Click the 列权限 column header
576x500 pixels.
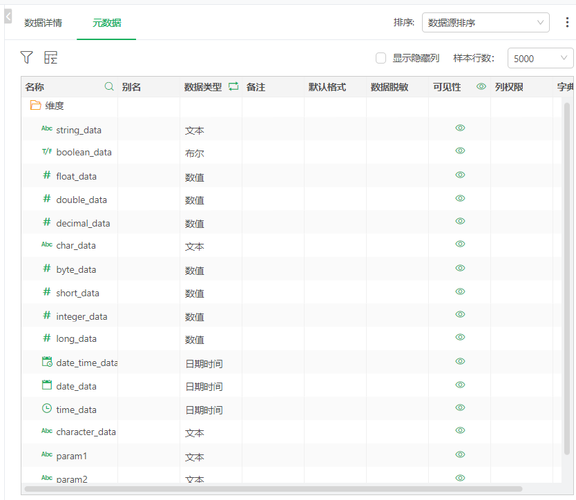coord(509,87)
